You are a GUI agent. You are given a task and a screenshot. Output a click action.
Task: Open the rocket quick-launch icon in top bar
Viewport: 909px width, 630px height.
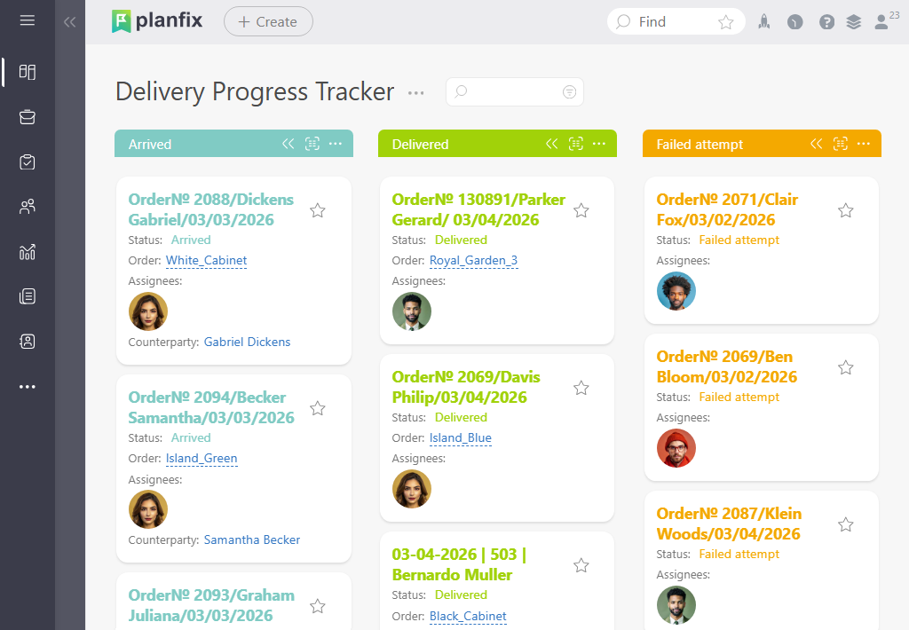(x=764, y=21)
